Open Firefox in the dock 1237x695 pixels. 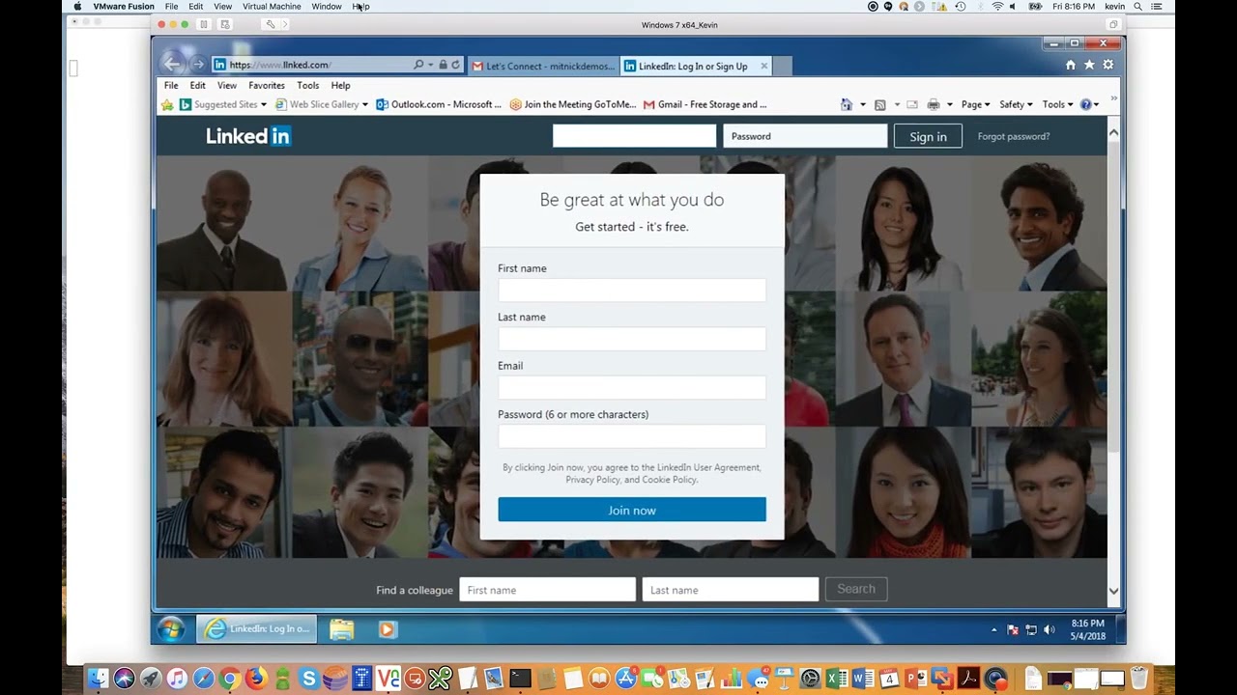pos(255,679)
